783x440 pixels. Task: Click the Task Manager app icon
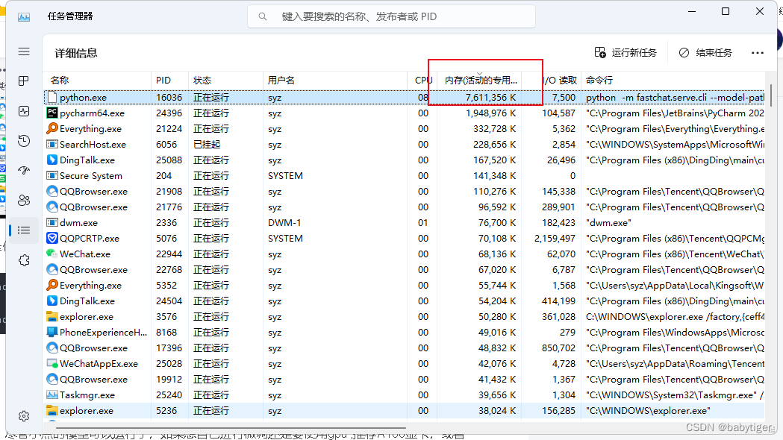coord(24,17)
